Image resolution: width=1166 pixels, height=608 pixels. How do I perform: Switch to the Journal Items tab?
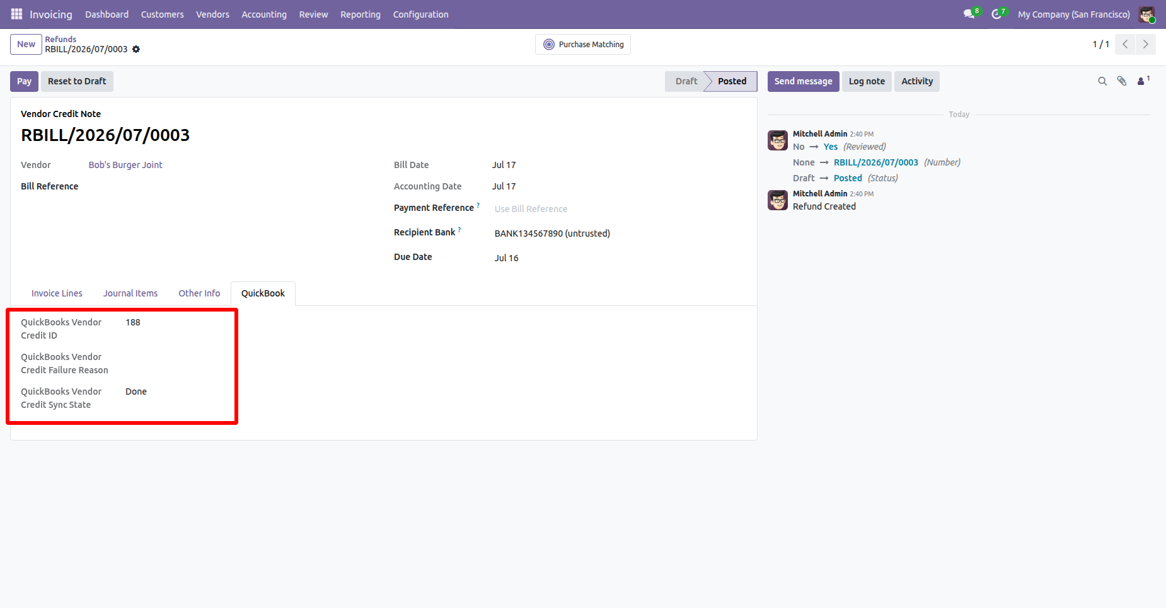(130, 293)
